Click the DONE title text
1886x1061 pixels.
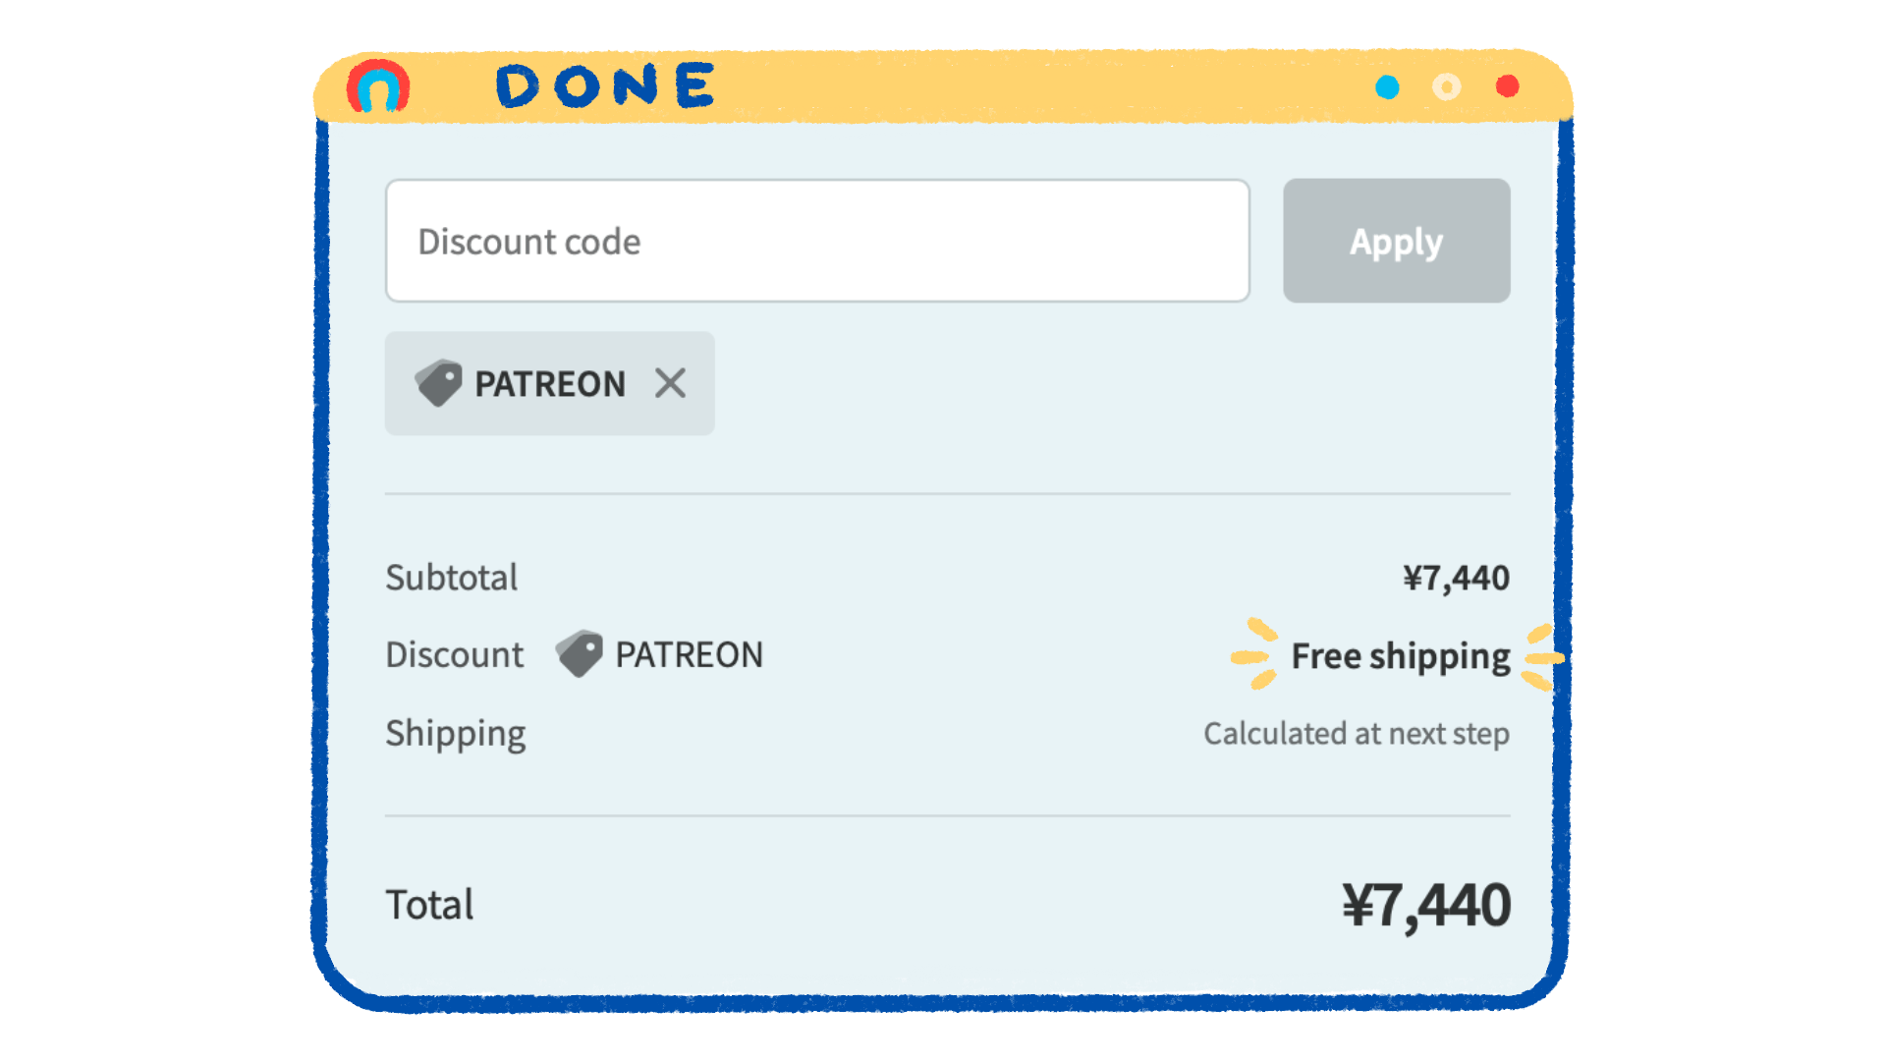(x=605, y=85)
